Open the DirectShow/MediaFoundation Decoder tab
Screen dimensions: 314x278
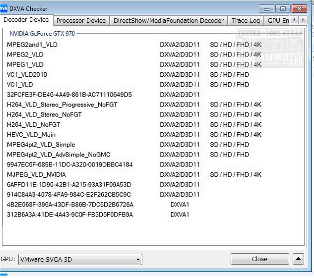[x=168, y=20]
